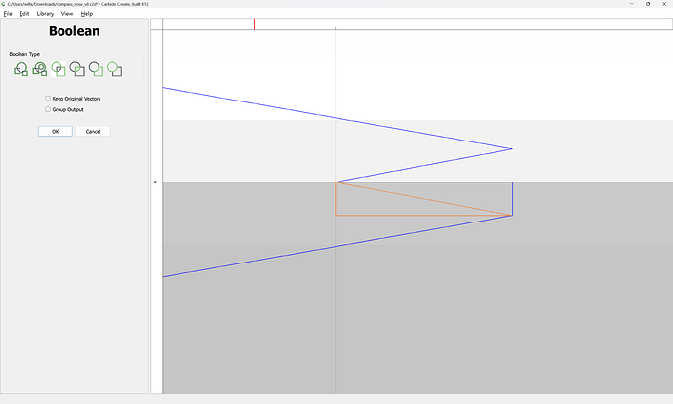Collapse the side panel with the arrow handle
The height and width of the screenshot is (404, 673).
154,182
